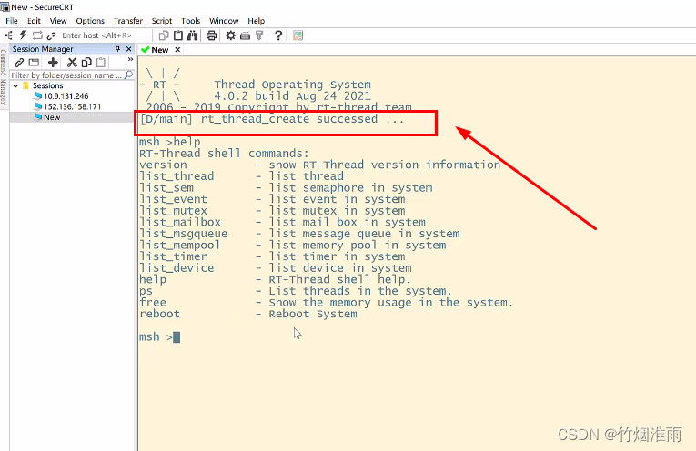This screenshot has width=696, height=451.
Task: Add a new session with plus icon
Action: (53, 63)
